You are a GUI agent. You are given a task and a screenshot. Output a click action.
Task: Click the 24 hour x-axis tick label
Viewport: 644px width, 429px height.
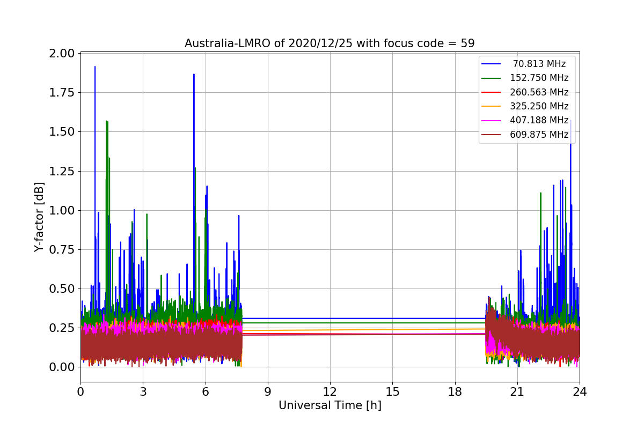(x=580, y=391)
